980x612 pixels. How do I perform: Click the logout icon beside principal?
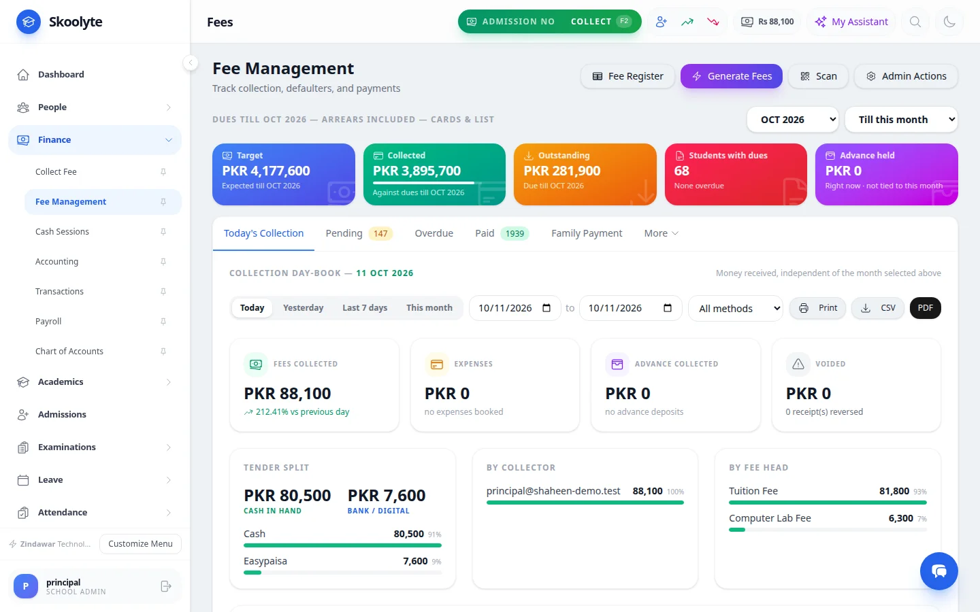click(165, 586)
